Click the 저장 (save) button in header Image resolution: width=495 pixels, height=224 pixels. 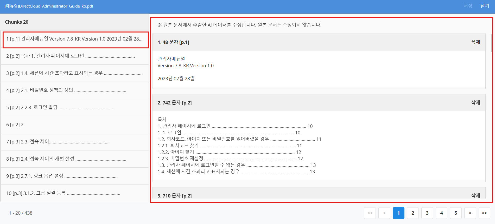[x=468, y=6]
